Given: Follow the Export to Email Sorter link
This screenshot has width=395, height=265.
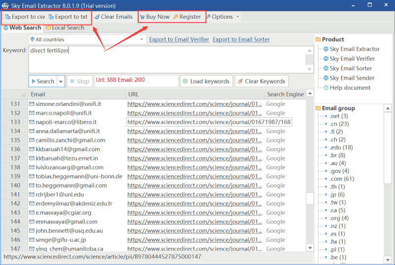Looking at the screenshot, I should pos(241,39).
